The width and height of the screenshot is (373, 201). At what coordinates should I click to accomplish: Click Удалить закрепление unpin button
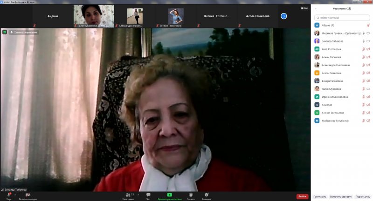point(24,32)
